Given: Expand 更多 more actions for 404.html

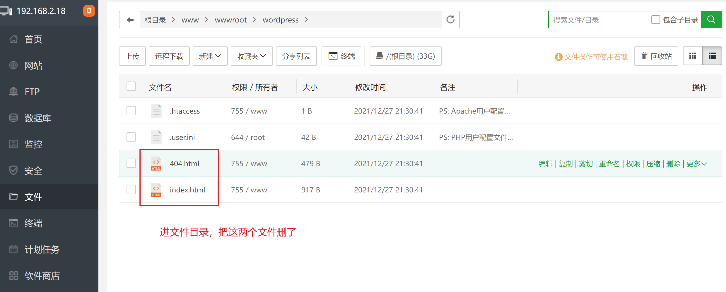Looking at the screenshot, I should (697, 164).
